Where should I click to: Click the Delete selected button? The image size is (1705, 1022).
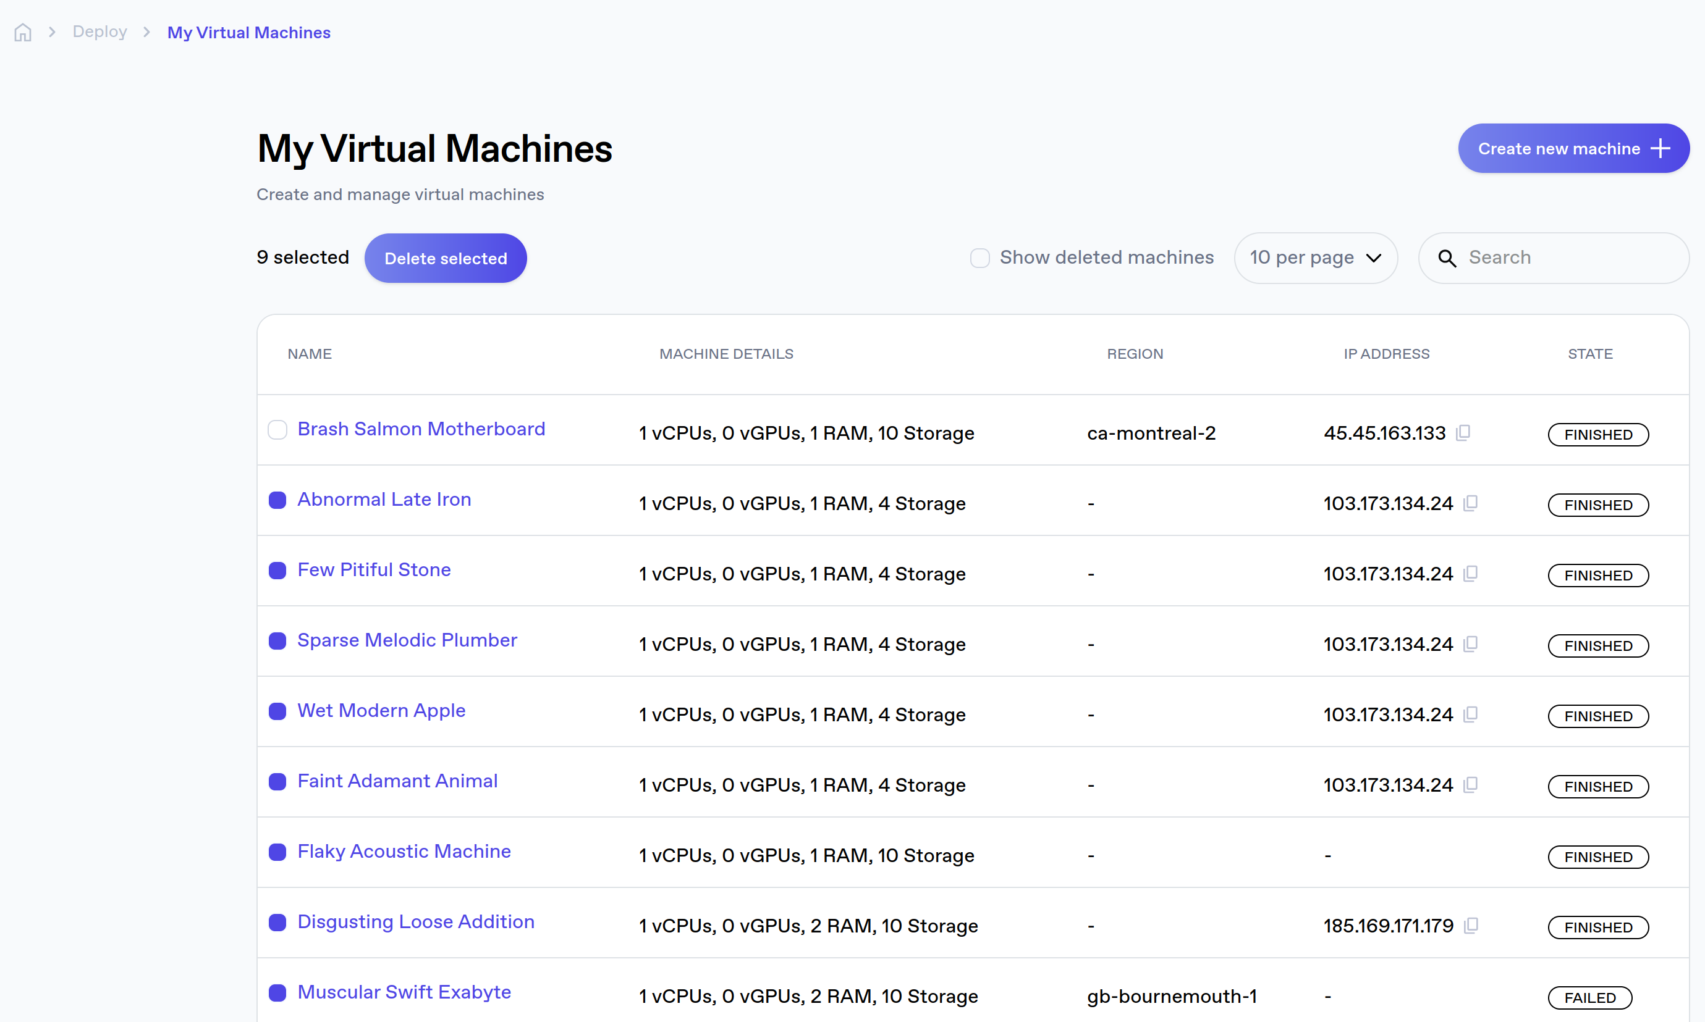pos(445,258)
